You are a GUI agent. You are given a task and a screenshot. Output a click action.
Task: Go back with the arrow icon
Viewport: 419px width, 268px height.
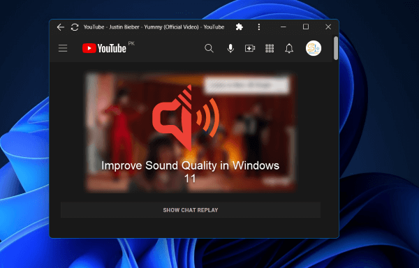(61, 27)
